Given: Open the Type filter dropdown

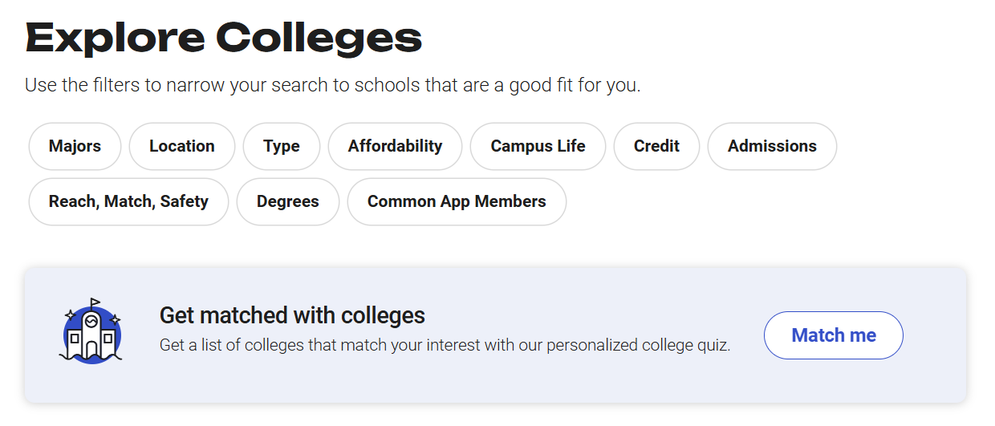Looking at the screenshot, I should pos(282,146).
